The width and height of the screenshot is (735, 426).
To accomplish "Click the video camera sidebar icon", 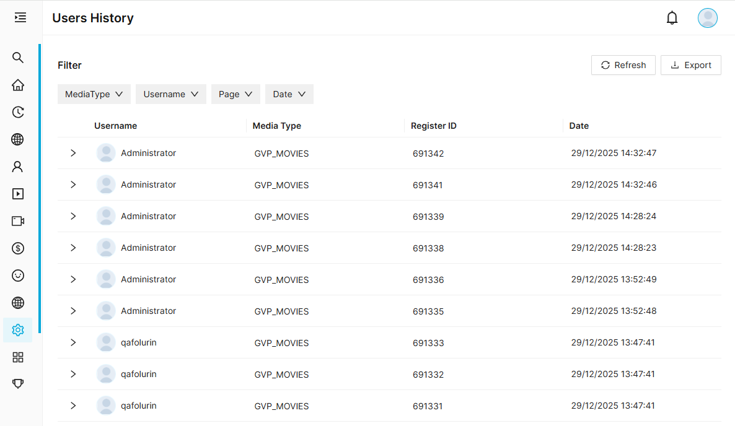I will (18, 221).
